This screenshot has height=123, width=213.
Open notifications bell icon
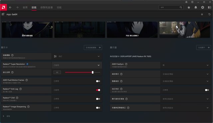[196, 7]
